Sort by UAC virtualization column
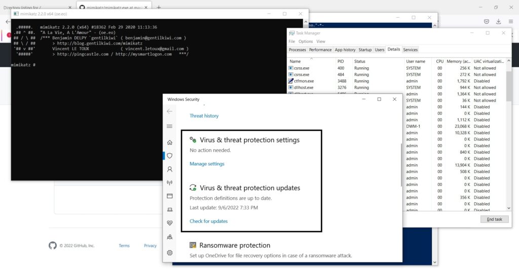The image size is (519, 277). [x=489, y=61]
